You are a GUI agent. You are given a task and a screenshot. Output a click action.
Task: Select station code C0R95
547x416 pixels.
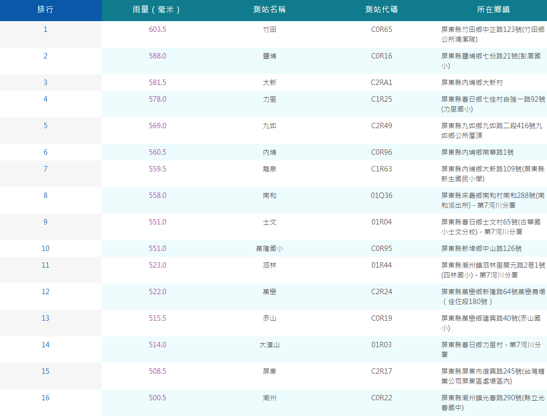(x=381, y=249)
